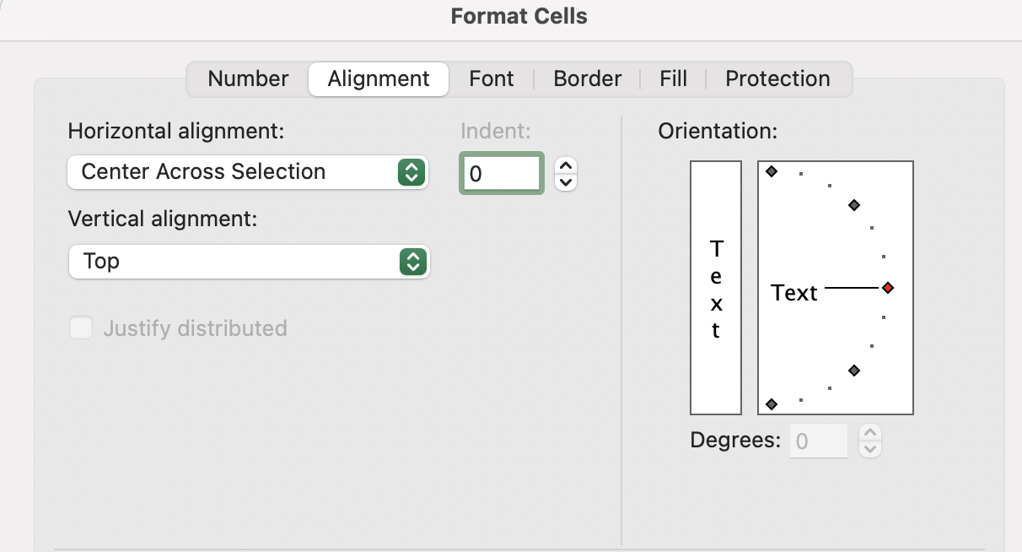Click the Degrees value field
Viewport: 1022px width, 552px height.
click(819, 441)
